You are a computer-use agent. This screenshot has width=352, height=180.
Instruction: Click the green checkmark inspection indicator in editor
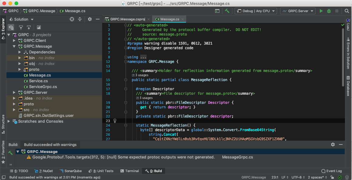343,25
